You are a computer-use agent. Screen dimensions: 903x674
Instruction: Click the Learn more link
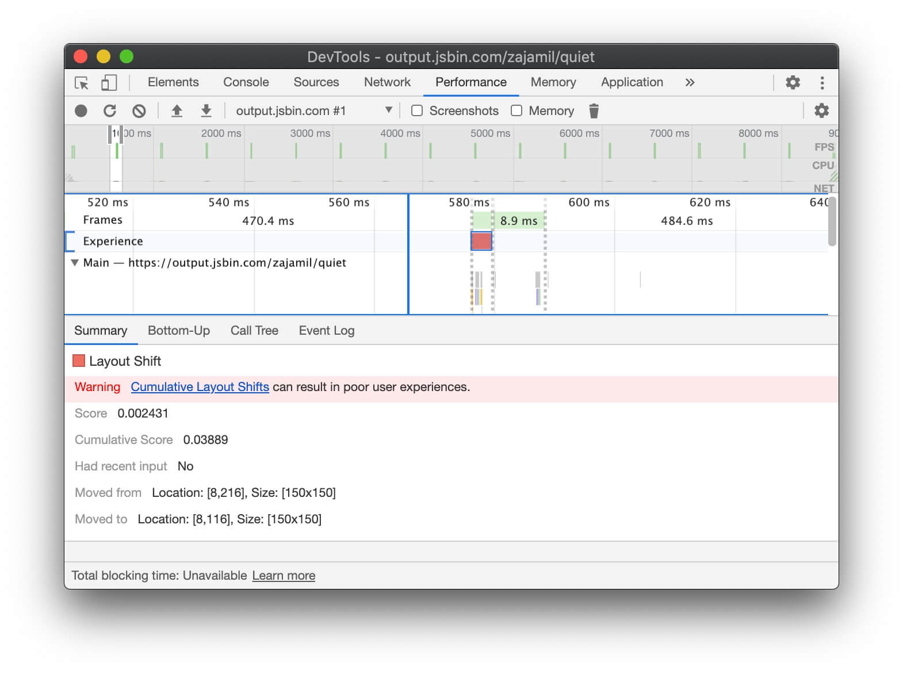(284, 576)
